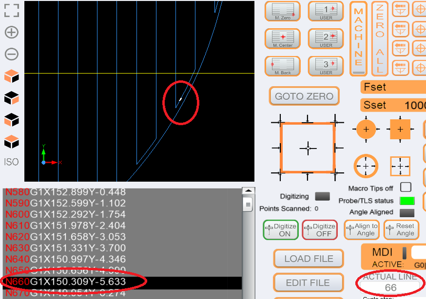Turn Digitize OFF
Screen dimensions: 426x299
pyautogui.click(x=320, y=230)
